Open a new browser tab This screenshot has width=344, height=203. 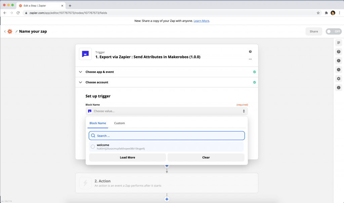pos(70,6)
